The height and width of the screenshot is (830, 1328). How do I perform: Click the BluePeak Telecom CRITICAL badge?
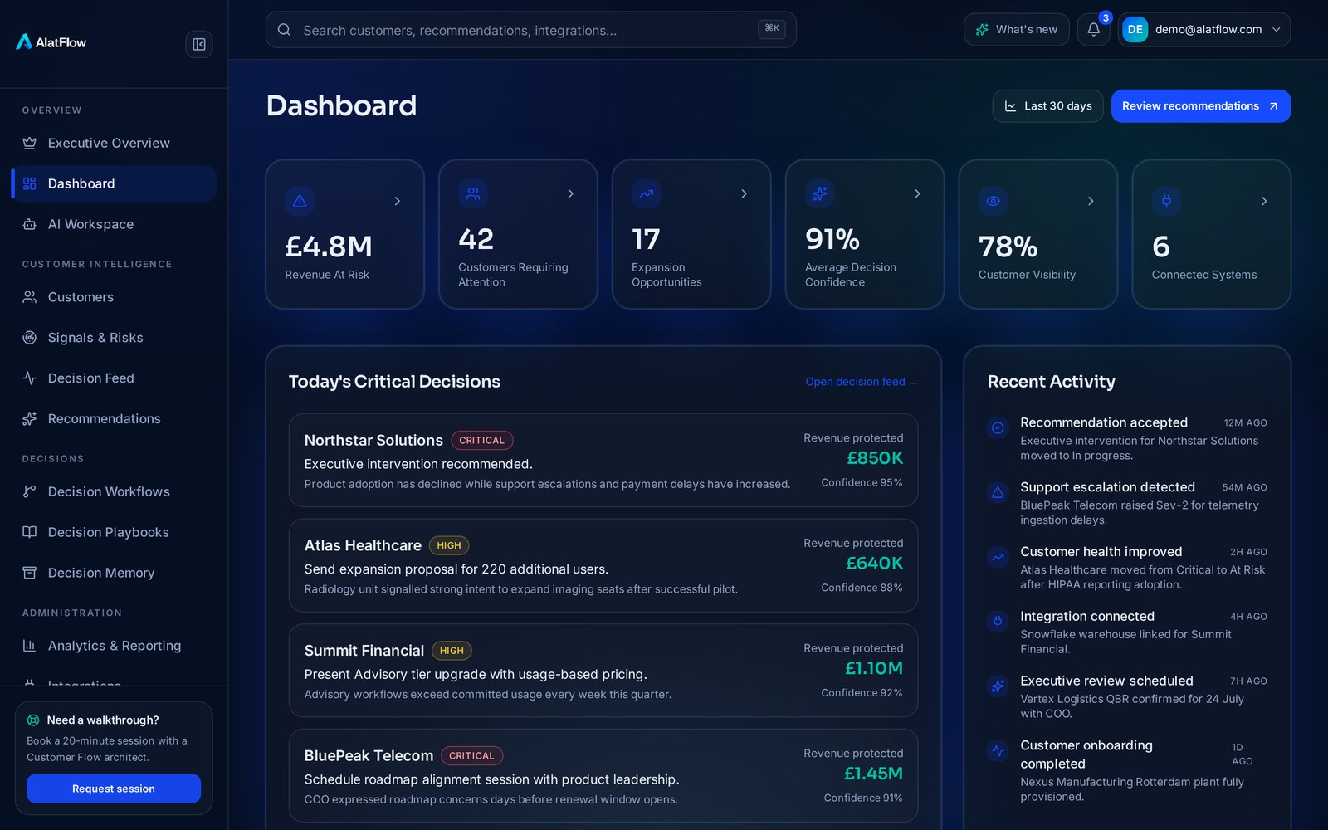tap(471, 756)
